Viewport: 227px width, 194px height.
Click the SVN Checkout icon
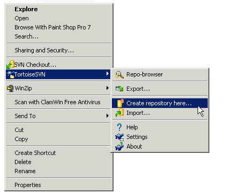click(10, 65)
